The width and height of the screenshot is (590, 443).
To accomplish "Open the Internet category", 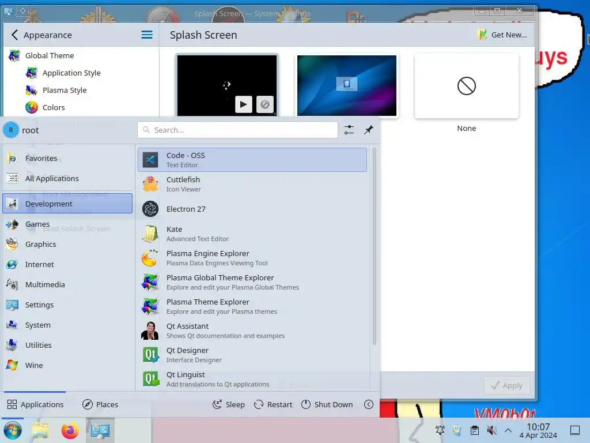I will (68, 264).
